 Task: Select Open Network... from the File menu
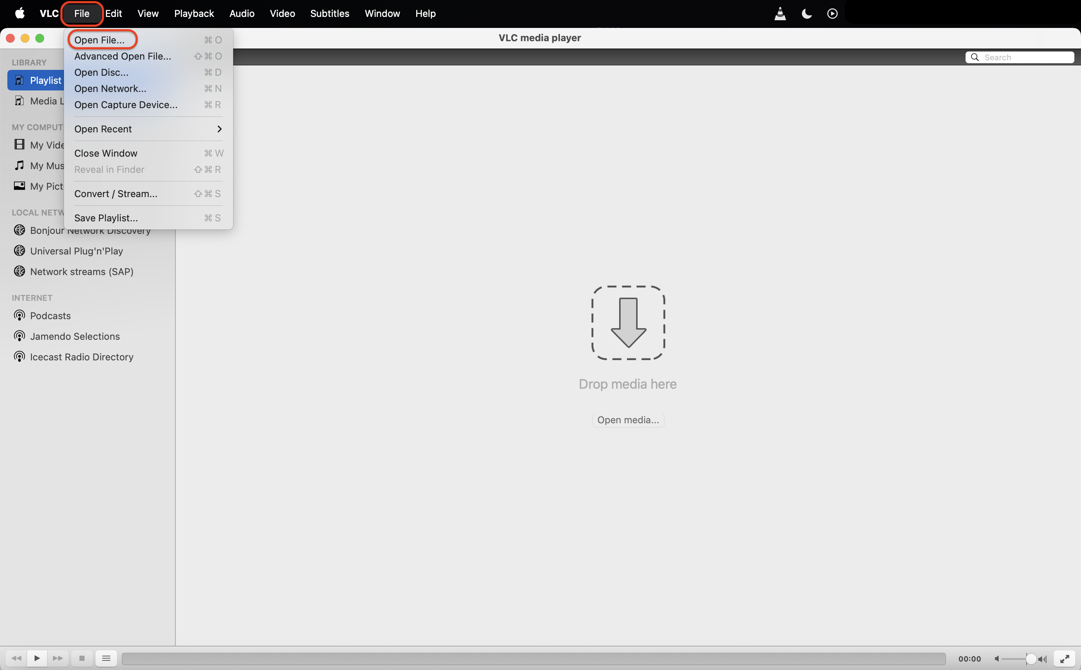(110, 89)
